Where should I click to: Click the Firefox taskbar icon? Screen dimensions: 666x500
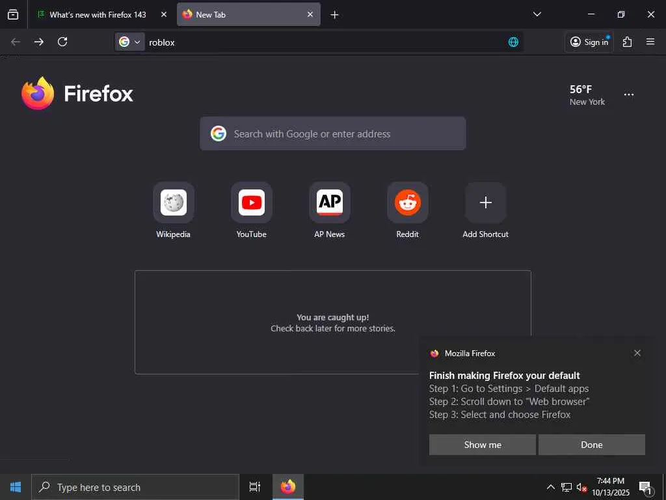[288, 487]
